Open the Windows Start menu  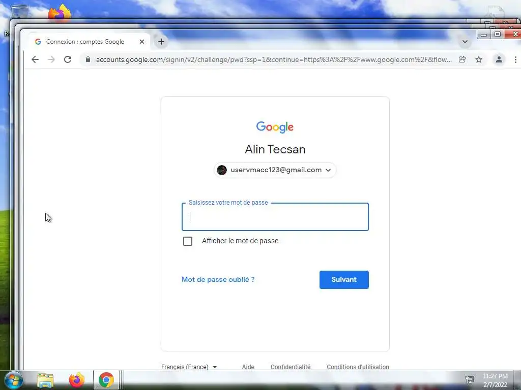coord(14,380)
